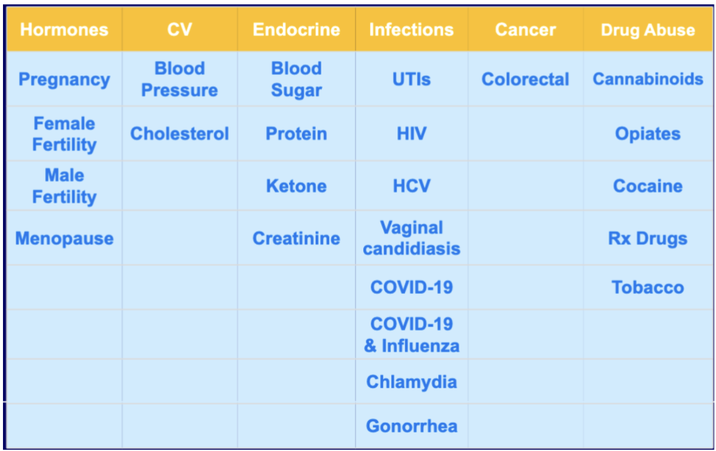Select the Creatinine cell

coord(296,239)
